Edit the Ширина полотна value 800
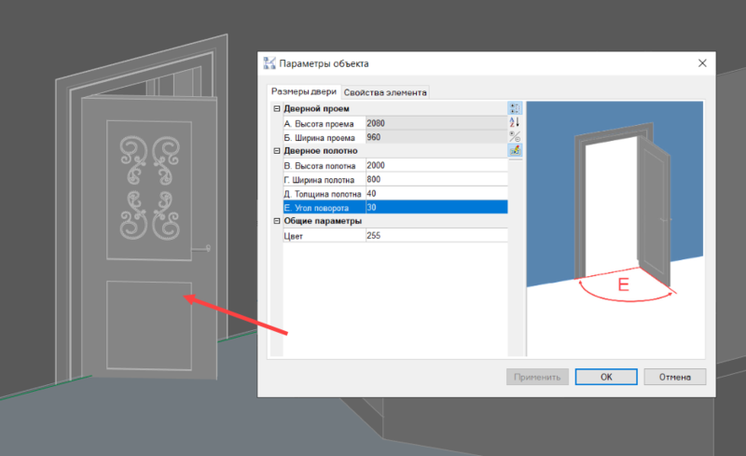The width and height of the screenshot is (746, 456). (x=436, y=179)
